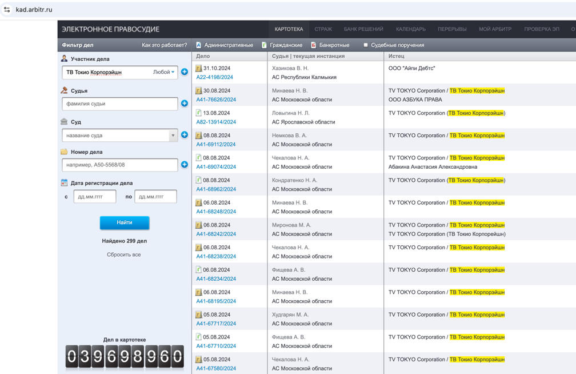Open case link A82-13914/2024
The width and height of the screenshot is (576, 374).
[216, 122]
